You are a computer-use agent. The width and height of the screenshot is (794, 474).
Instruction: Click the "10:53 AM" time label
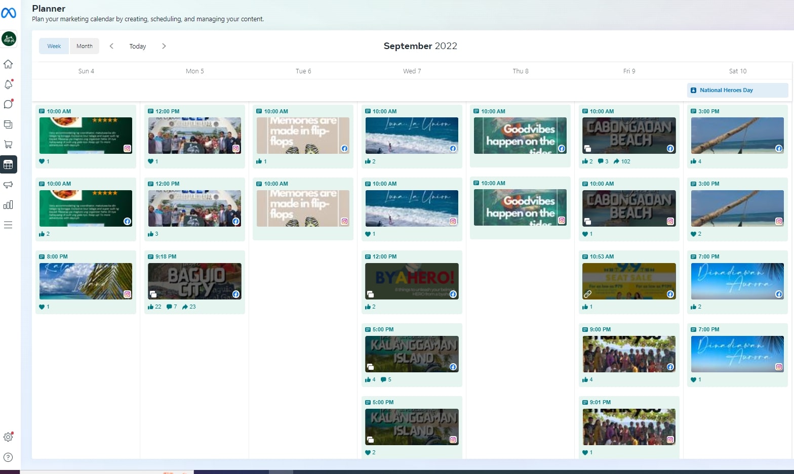coord(602,256)
